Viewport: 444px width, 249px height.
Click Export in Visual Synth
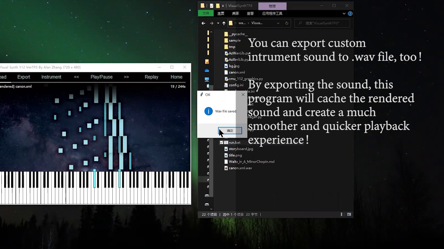coord(24,77)
